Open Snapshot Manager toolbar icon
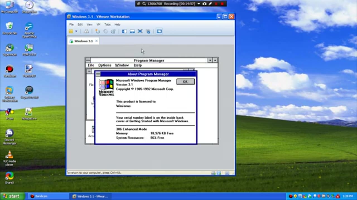This screenshot has height=200, width=357. pyautogui.click(x=113, y=31)
